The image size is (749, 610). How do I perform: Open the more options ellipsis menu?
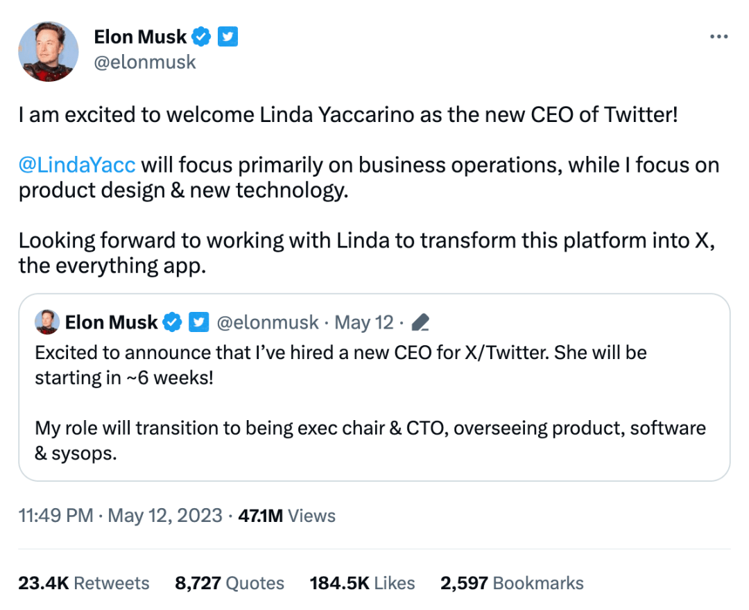pos(719,37)
